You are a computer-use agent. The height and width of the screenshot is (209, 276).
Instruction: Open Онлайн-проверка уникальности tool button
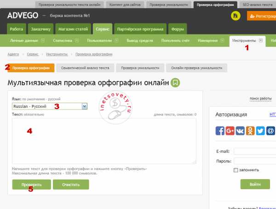click(196, 68)
